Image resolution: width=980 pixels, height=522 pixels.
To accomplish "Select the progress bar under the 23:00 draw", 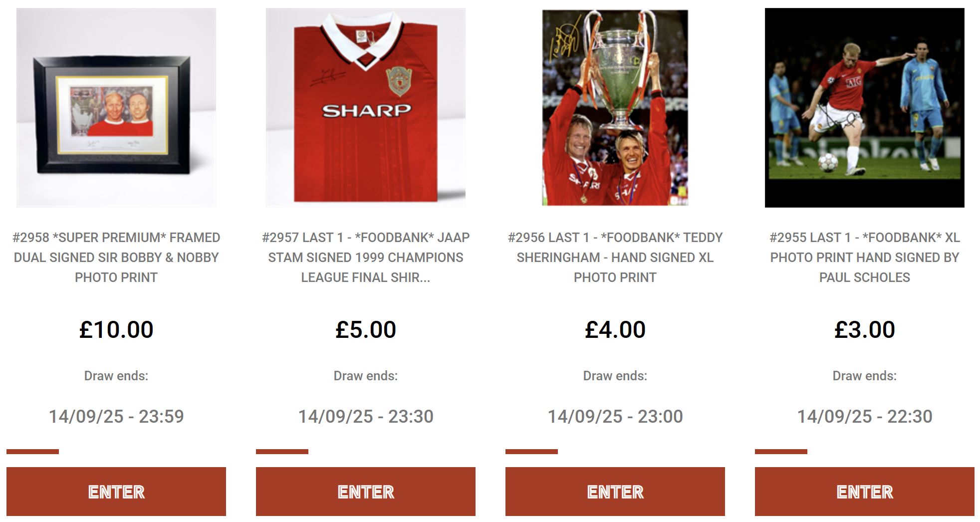I will pos(532,452).
